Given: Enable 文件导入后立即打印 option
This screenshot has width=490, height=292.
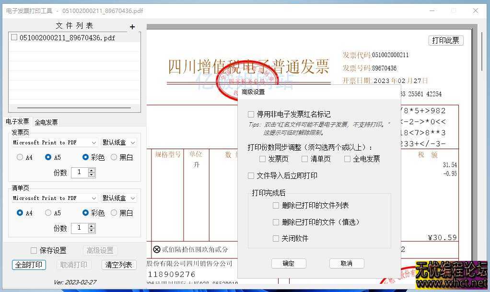Looking at the screenshot, I should click(x=250, y=175).
